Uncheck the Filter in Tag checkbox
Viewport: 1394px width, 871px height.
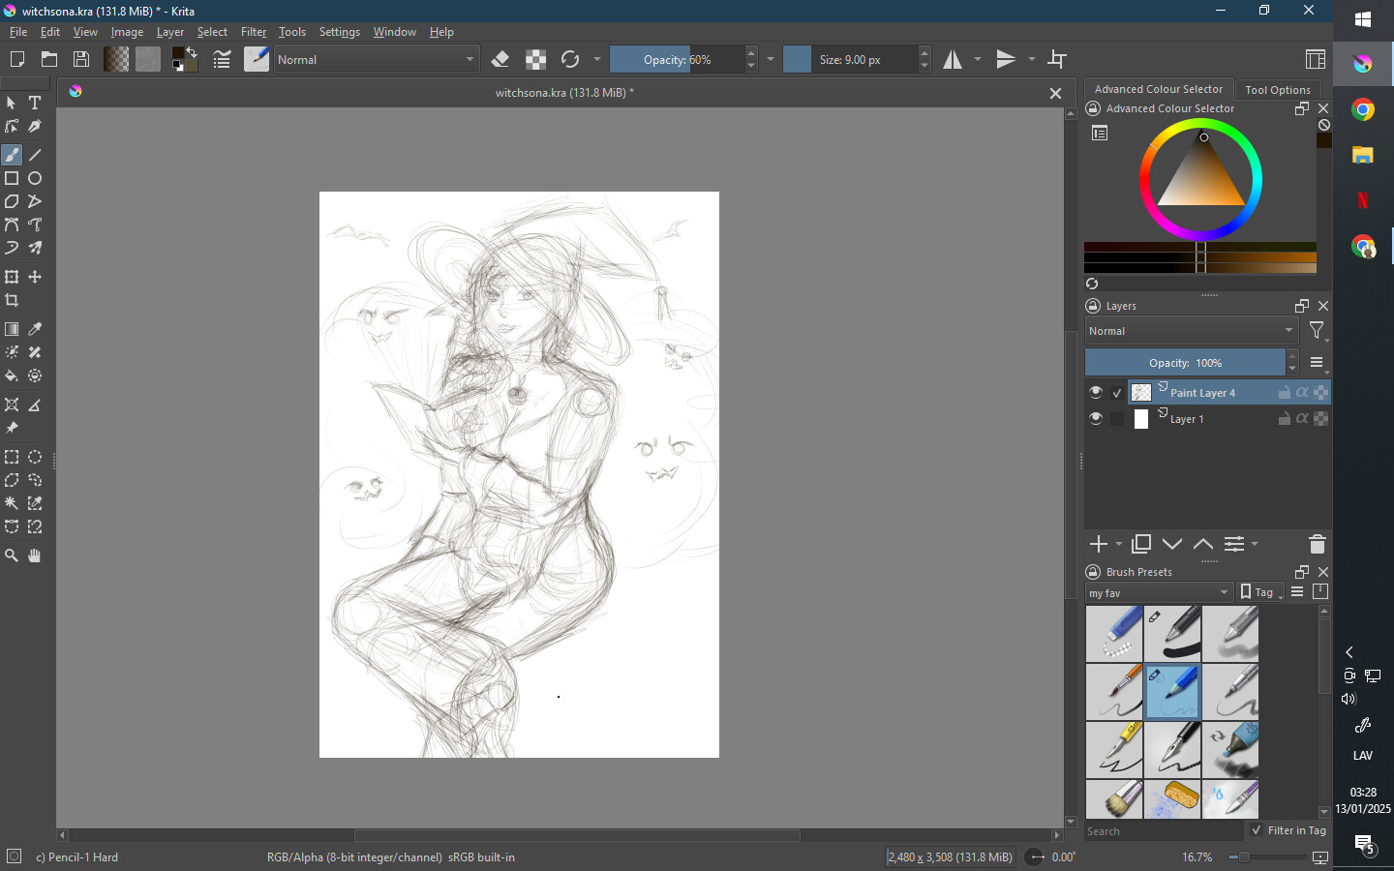pyautogui.click(x=1257, y=830)
